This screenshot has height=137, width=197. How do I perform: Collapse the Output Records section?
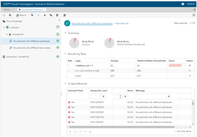pos(65,84)
